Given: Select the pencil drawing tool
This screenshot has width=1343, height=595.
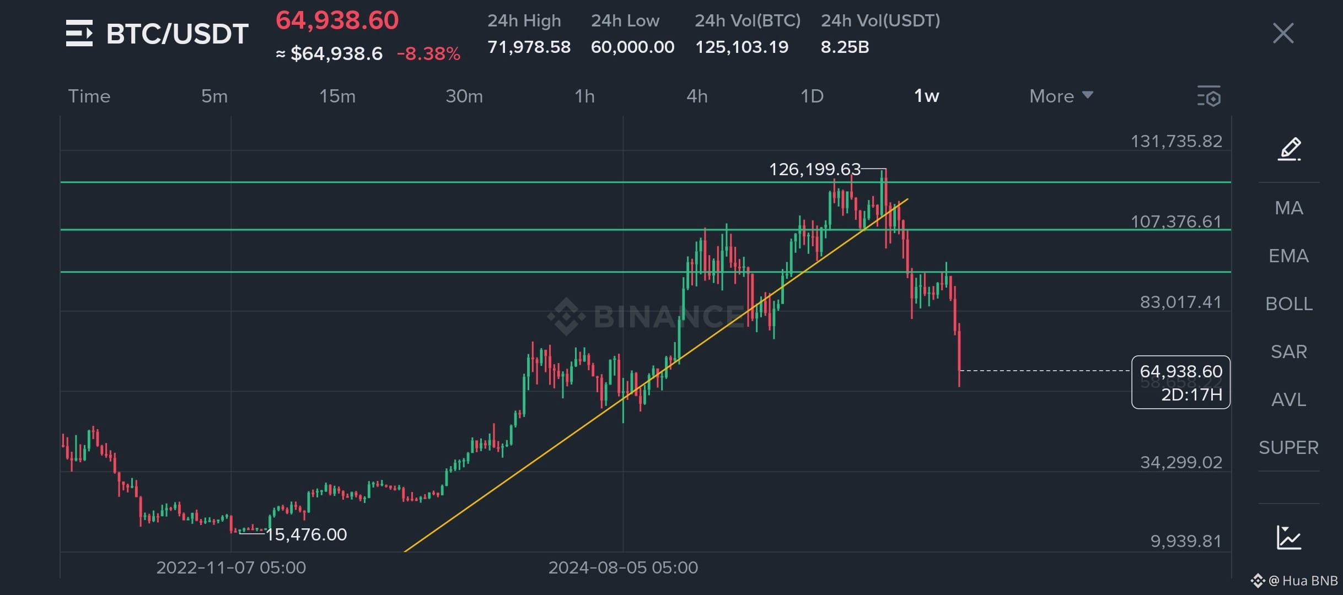Looking at the screenshot, I should tap(1289, 149).
